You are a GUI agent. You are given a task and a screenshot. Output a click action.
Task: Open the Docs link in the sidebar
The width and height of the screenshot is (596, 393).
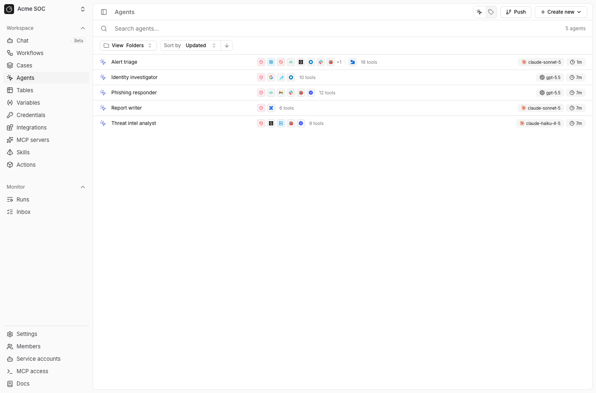(x=46, y=383)
